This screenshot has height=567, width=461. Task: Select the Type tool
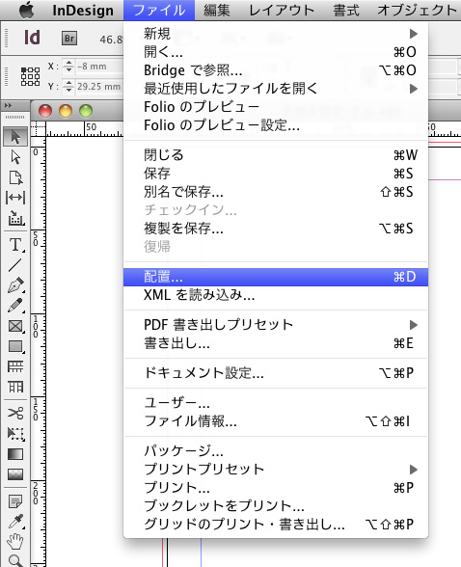point(15,245)
